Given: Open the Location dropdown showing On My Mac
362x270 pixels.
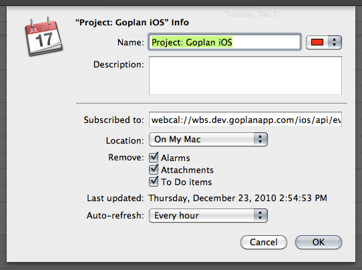Looking at the screenshot, I should coord(208,139).
